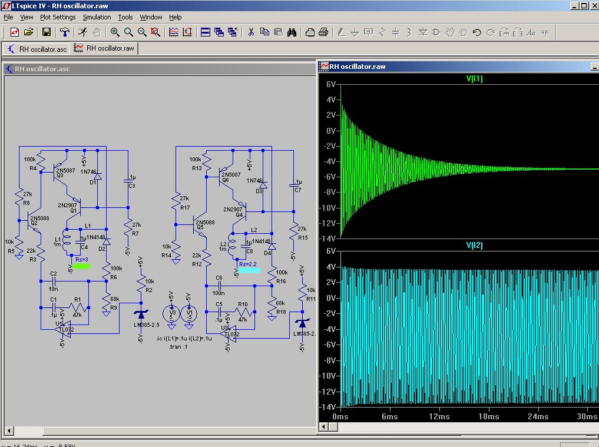The image size is (599, 447).
Task: Open the Simulation menu
Action: click(97, 17)
